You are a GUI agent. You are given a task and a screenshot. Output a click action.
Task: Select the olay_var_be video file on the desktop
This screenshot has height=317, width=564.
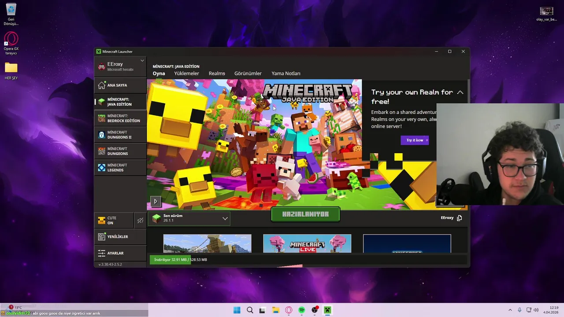pyautogui.click(x=546, y=13)
